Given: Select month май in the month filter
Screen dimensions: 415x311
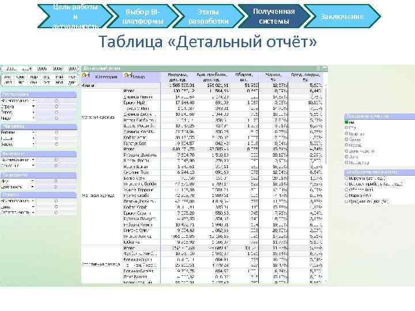Looking at the screenshot, I should click(59, 77).
